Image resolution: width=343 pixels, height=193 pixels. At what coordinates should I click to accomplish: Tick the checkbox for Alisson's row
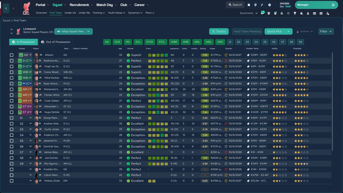pyautogui.click(x=12, y=55)
